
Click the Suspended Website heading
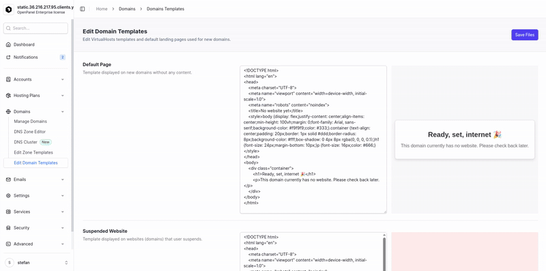coord(105,231)
